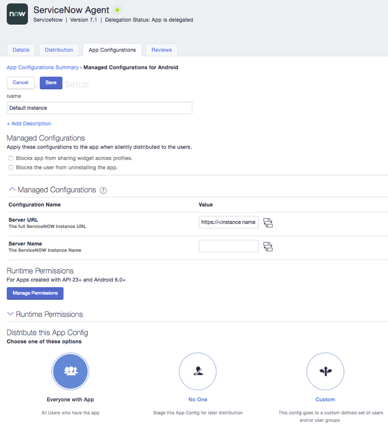Click 'All Users who have the app' text
This screenshot has height=433, width=388.
point(70,413)
